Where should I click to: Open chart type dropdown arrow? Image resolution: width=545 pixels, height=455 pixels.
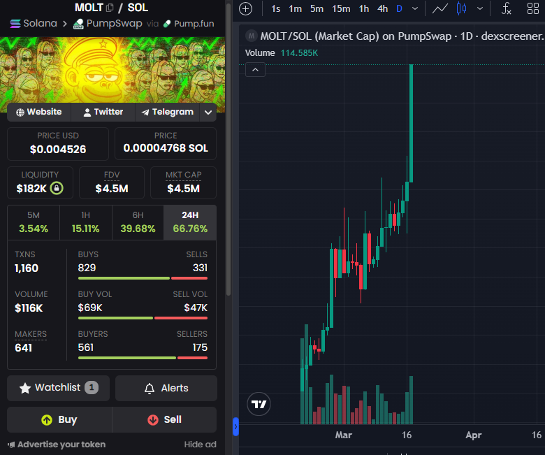tap(480, 8)
